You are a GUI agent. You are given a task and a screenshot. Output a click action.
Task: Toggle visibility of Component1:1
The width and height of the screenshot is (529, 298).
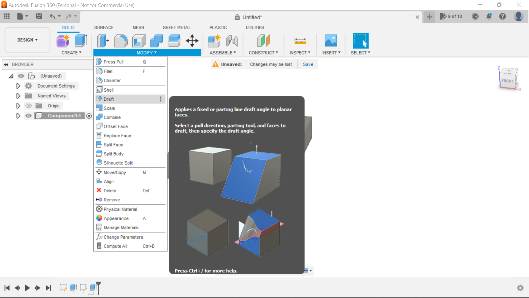click(28, 116)
